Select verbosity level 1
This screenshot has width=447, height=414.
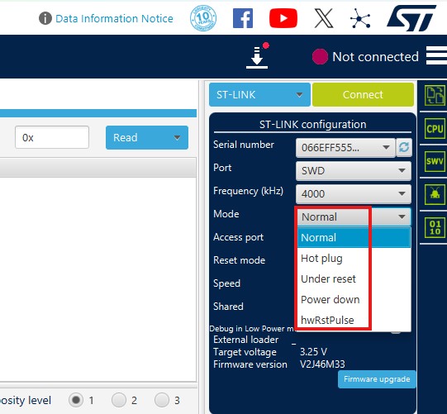[76, 400]
